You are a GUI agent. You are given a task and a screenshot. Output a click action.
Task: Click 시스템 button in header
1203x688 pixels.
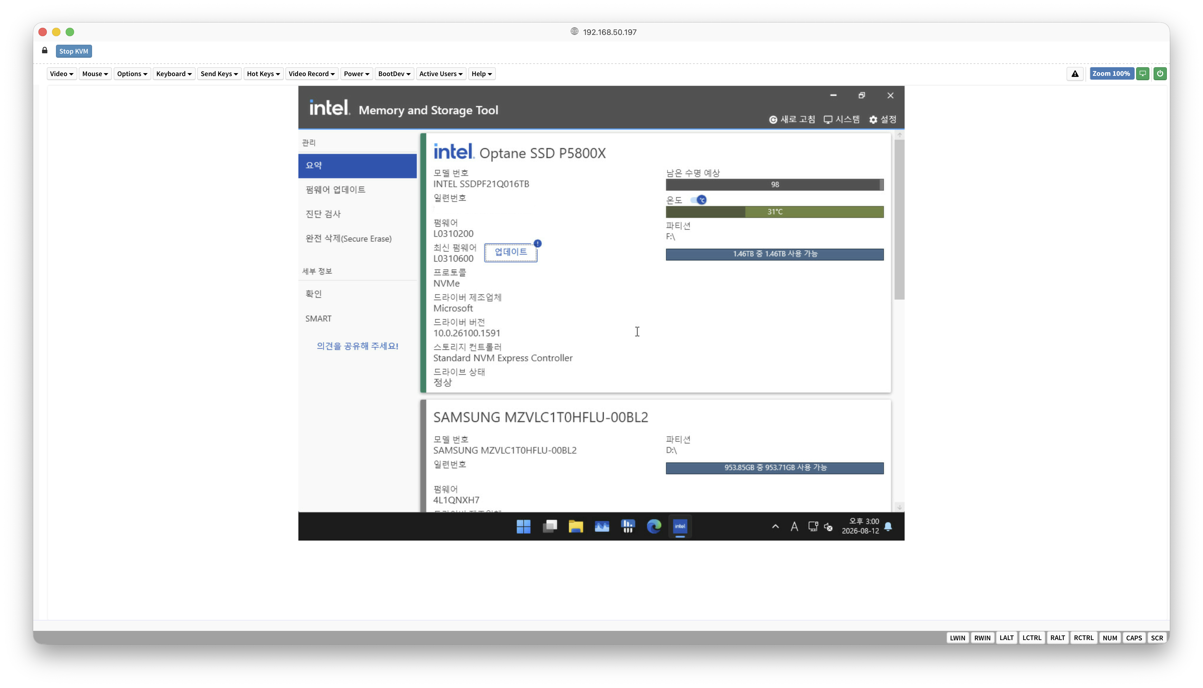tap(842, 120)
